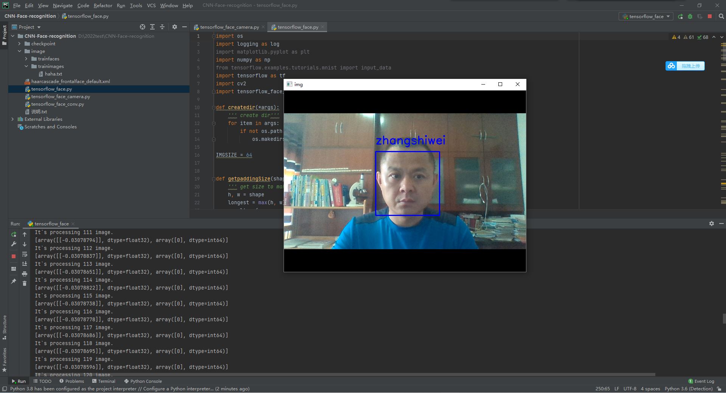Select tensorflow_face_conv.py in project tree
726x393 pixels.
57,104
